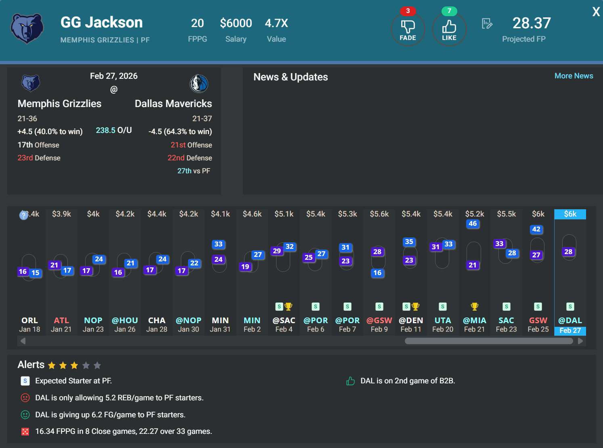Select the ATL Jan 21 game label
The width and height of the screenshot is (603, 448).
(61, 325)
